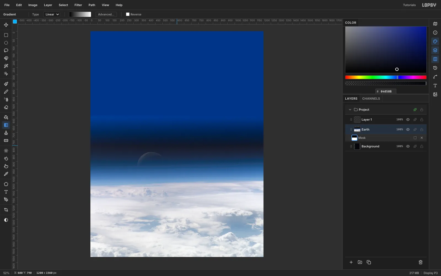441x276 pixels.
Task: Click in the color saturation picker field
Action: click(386, 50)
